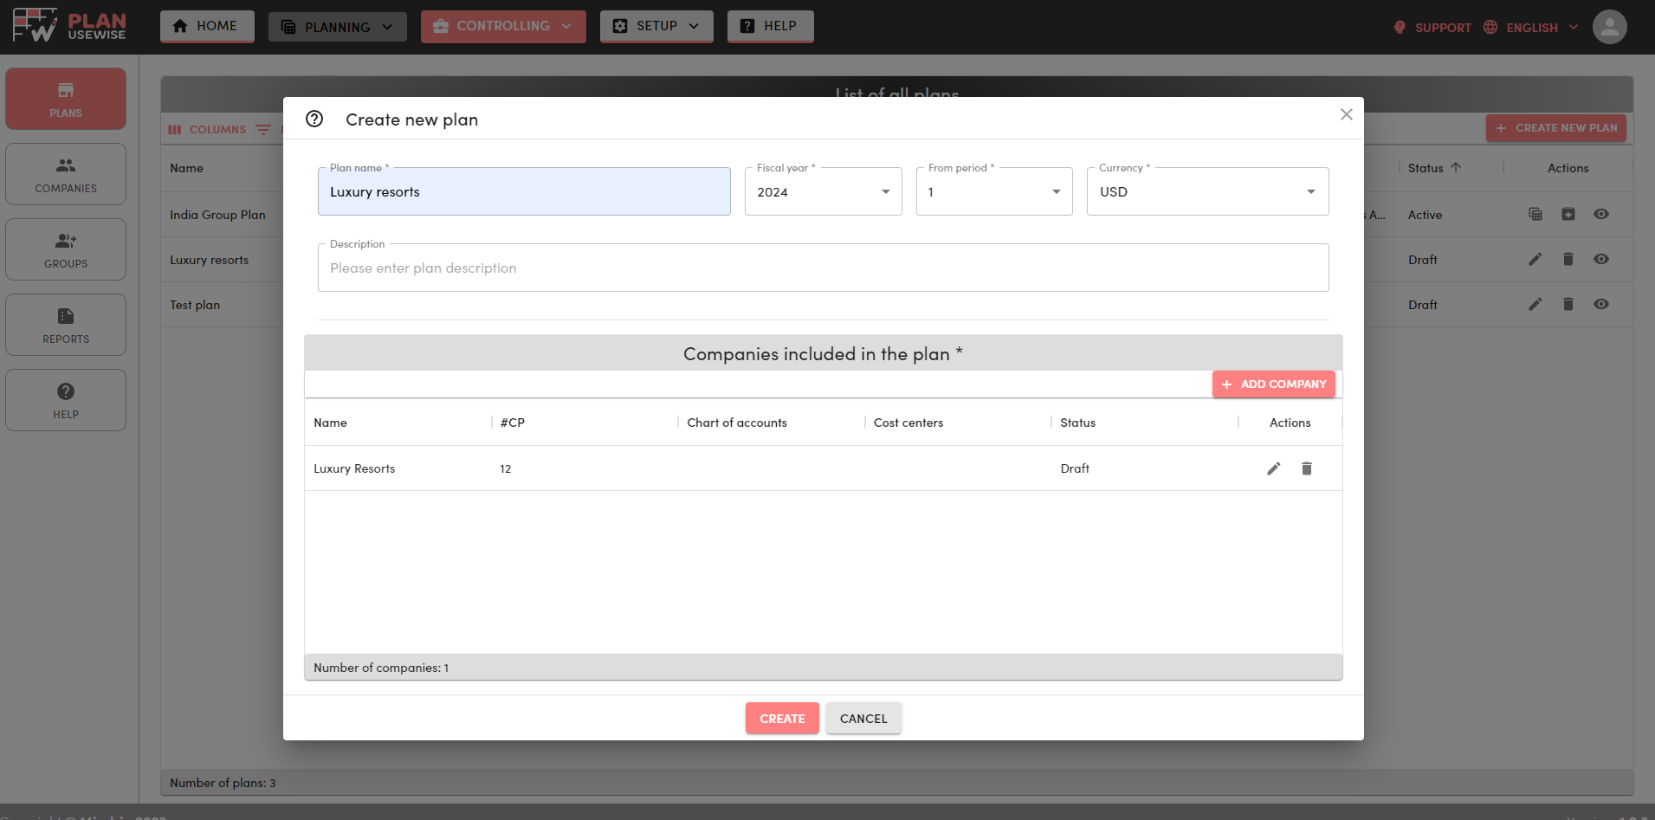The width and height of the screenshot is (1655, 820).
Task: Open the Companies sidebar section
Action: (x=66, y=174)
